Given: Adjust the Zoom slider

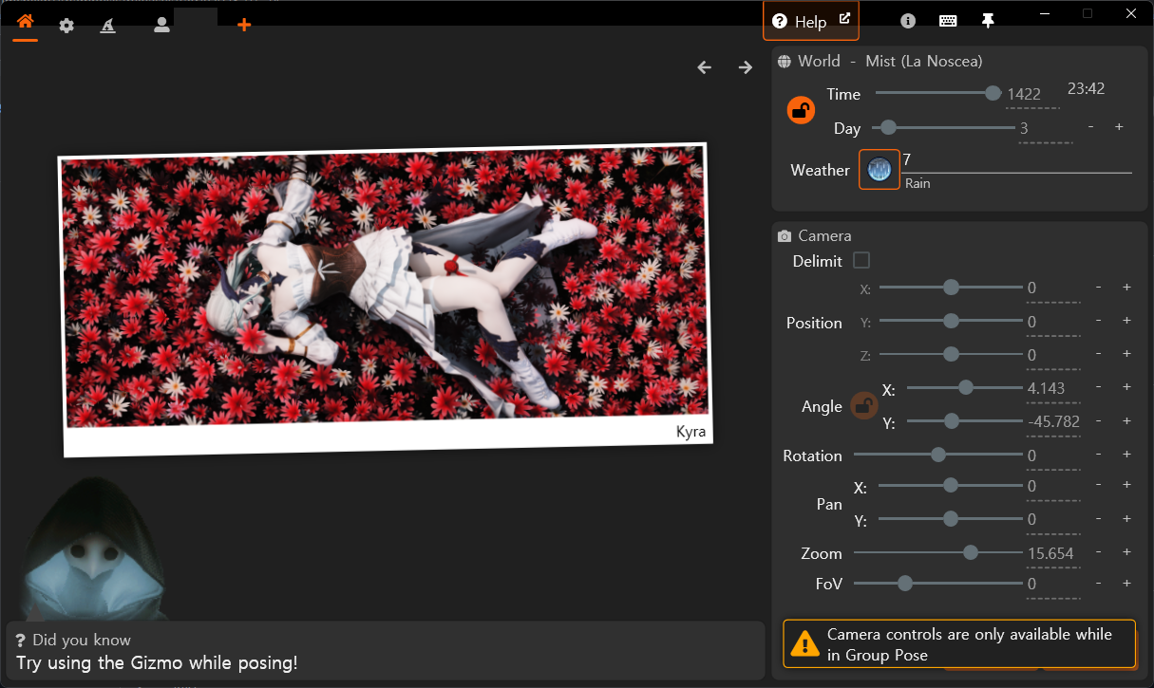Looking at the screenshot, I should (x=938, y=552).
